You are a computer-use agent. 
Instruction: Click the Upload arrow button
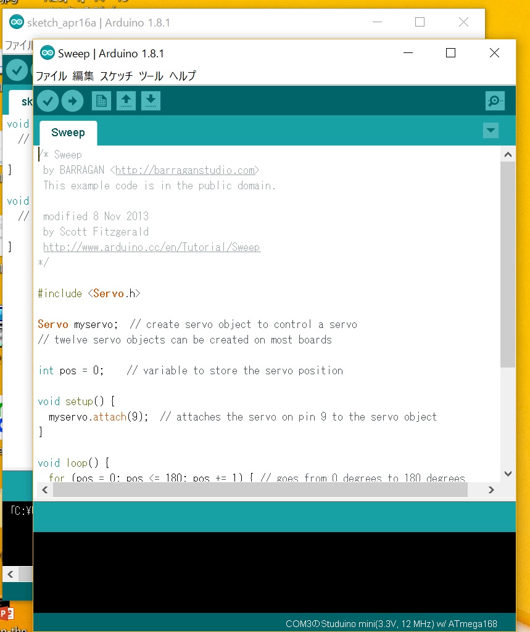point(72,101)
